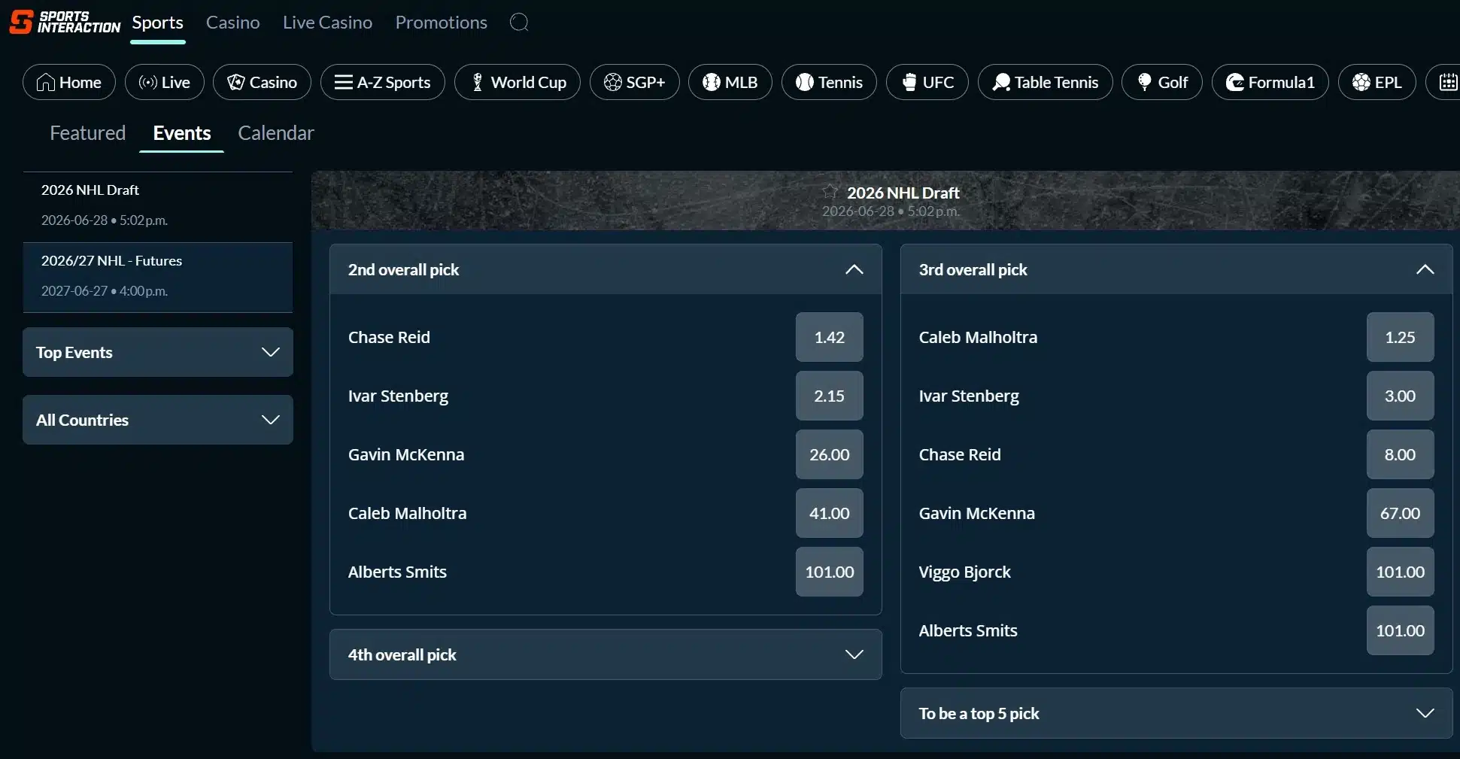
Task: Bet Gavin McKenna at 67.00 odds
Action: coord(1400,513)
